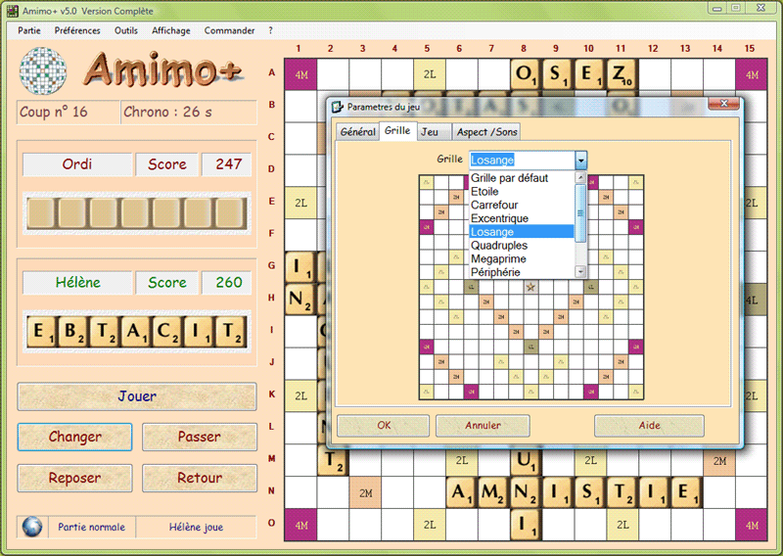The height and width of the screenshot is (556, 783).
Task: Pick the A tile from Hélène's rack
Action: pyautogui.click(x=135, y=332)
